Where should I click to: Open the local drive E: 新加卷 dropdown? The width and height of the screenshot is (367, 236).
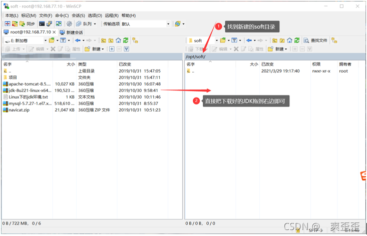tap(26, 40)
